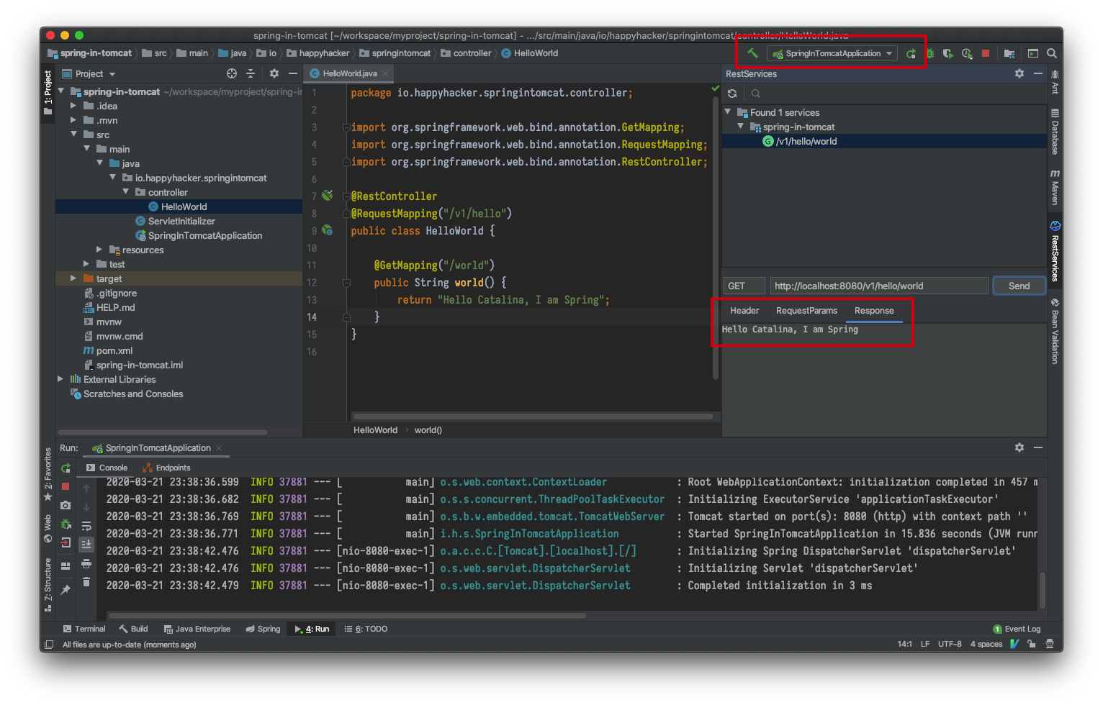This screenshot has width=1103, height=705.
Task: Click the console horizontal scrollbar
Action: [x=347, y=615]
